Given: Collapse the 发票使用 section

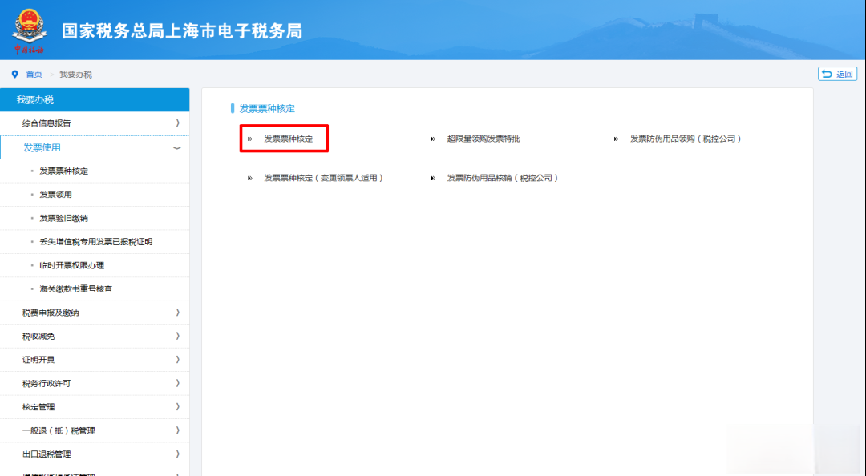Looking at the screenshot, I should 176,148.
